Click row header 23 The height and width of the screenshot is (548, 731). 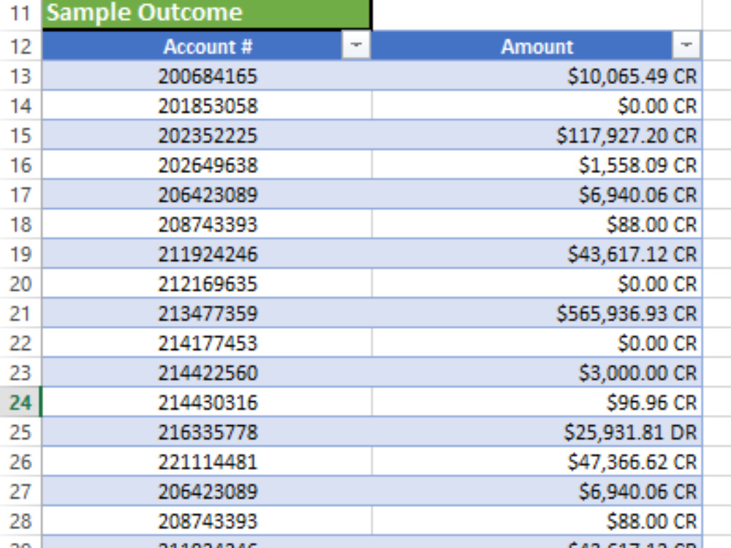click(20, 373)
